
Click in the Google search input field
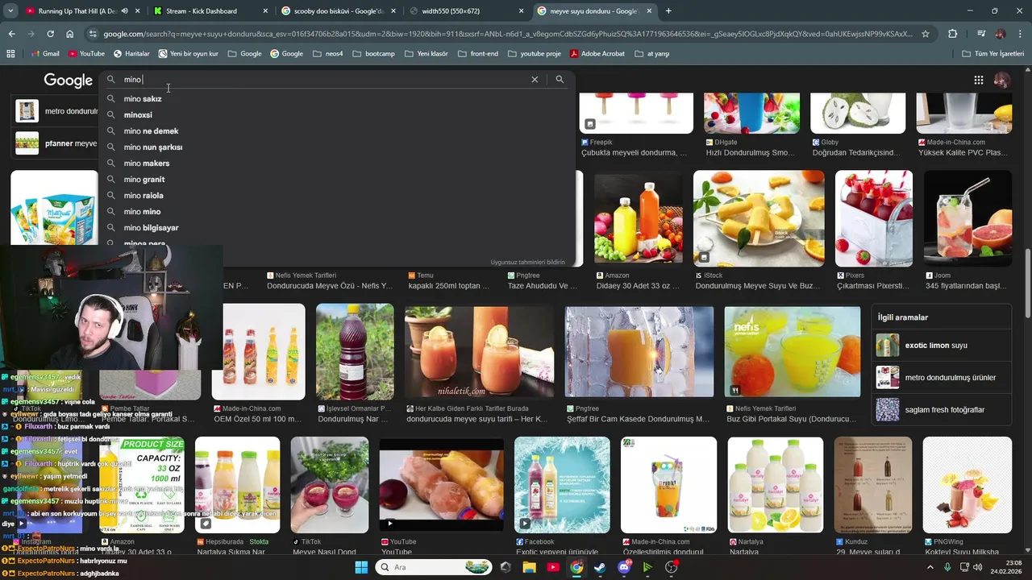[322, 80]
